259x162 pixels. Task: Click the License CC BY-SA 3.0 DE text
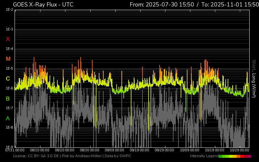[36, 156]
